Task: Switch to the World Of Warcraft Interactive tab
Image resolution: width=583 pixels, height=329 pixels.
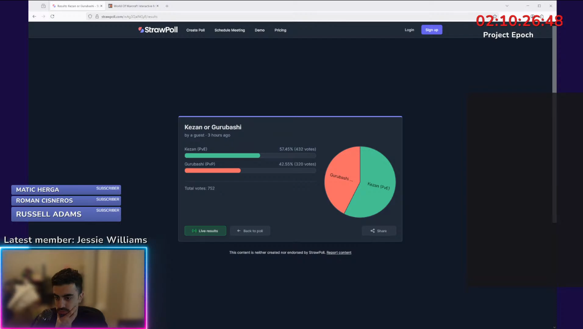Action: coord(132,6)
